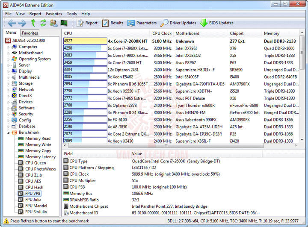
Task: Expand the Storage tree node
Action: [8, 84]
